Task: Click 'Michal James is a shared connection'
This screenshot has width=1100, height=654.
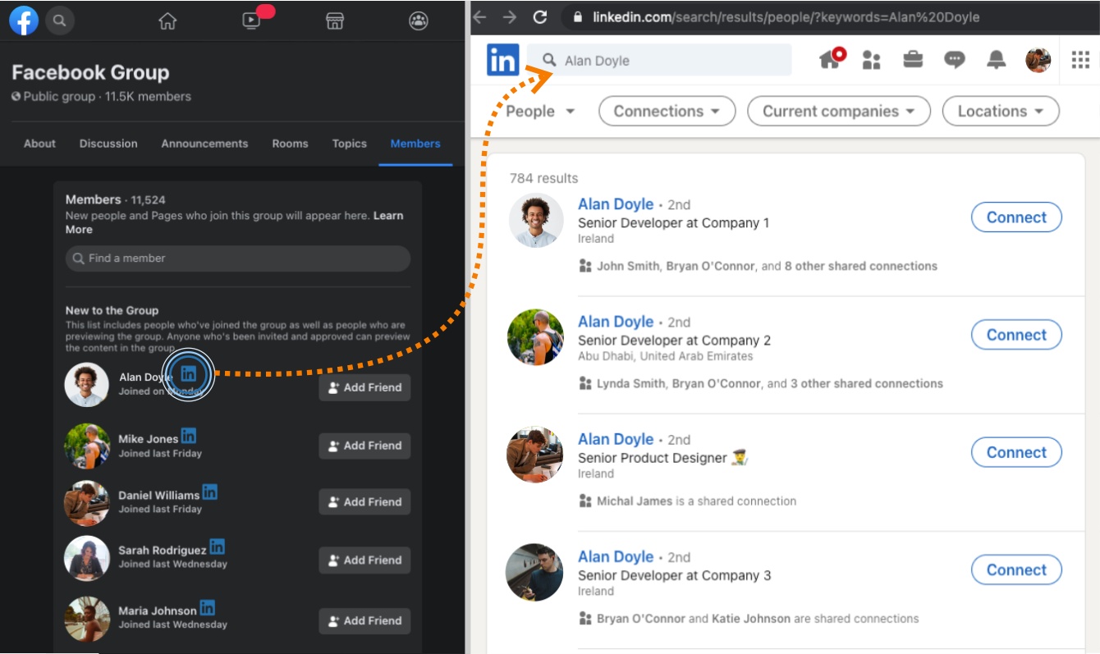Action: coord(696,501)
